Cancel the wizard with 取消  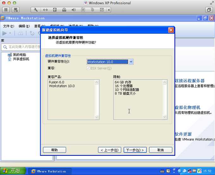coord(161,150)
